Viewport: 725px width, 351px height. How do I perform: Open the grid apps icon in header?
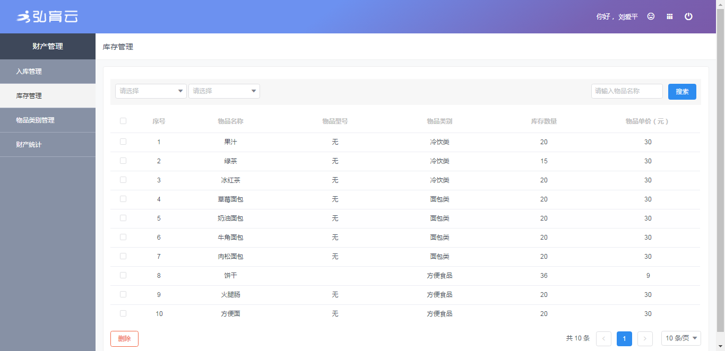click(x=670, y=16)
